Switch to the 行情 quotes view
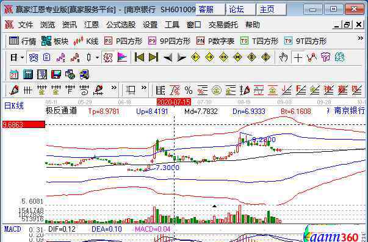The height and width of the screenshot is (242, 368). tap(23, 41)
